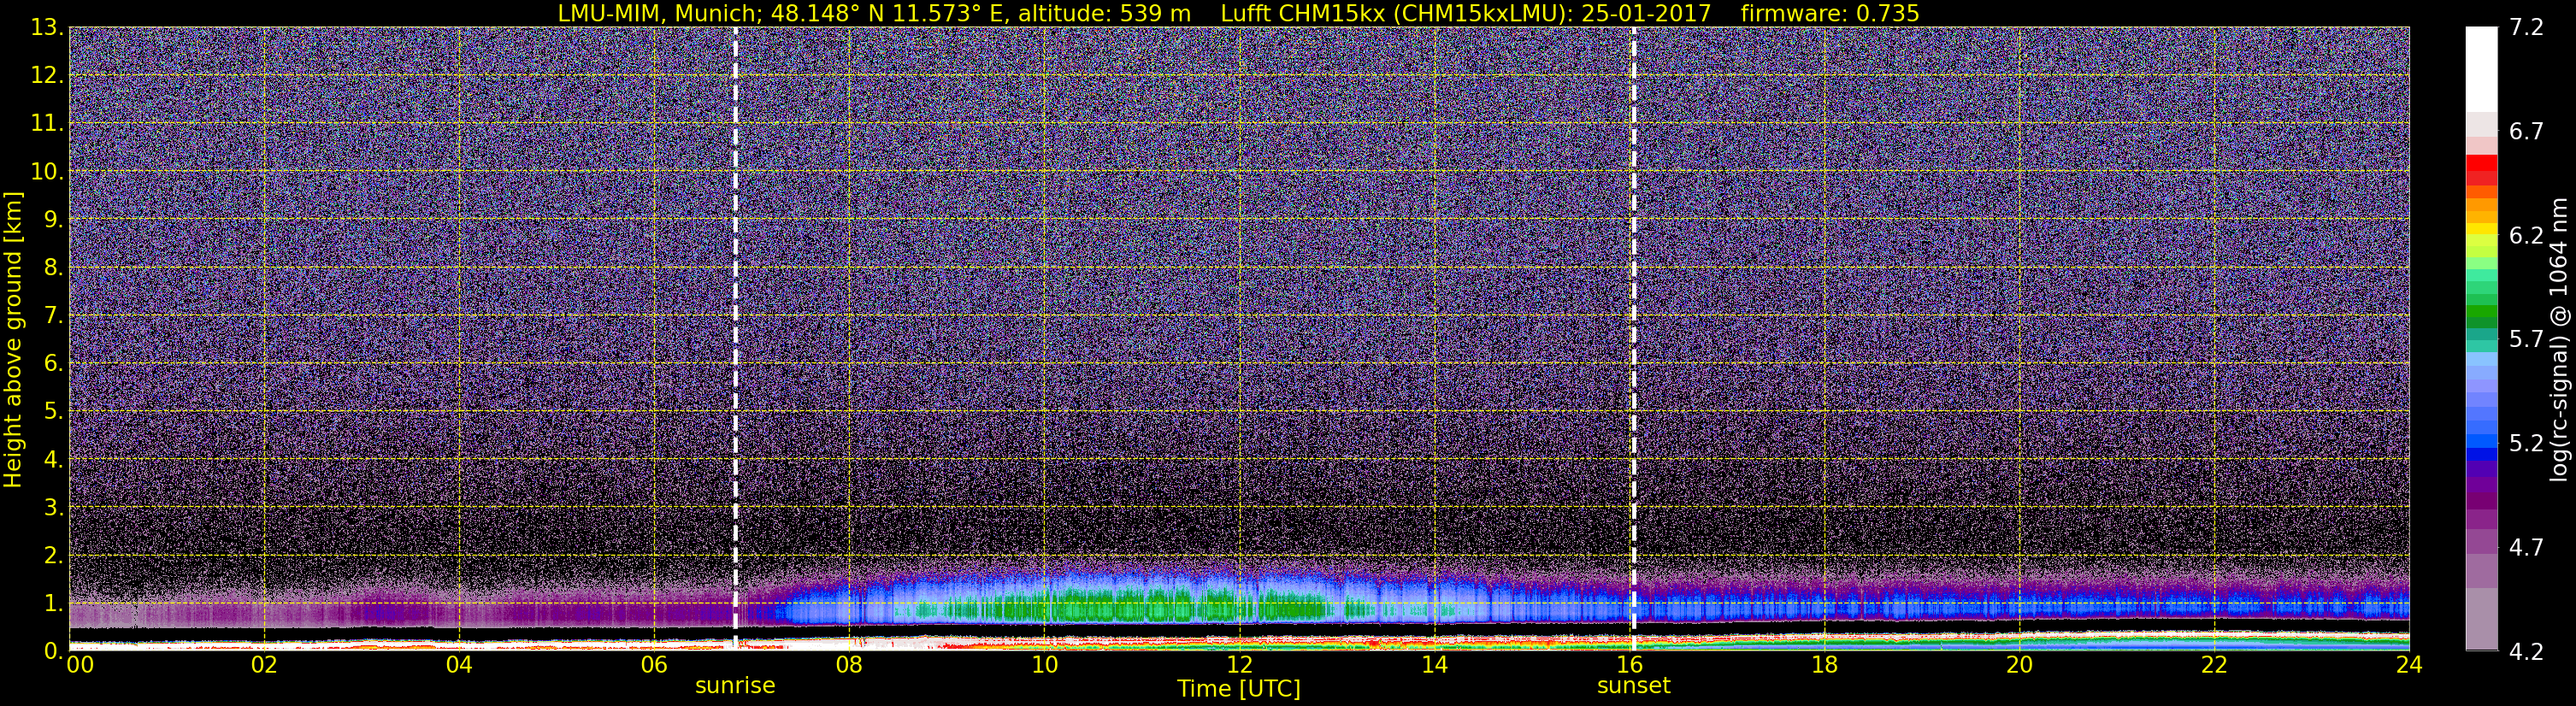
Task: Click the sunset label below the axis
Action: point(1634,686)
